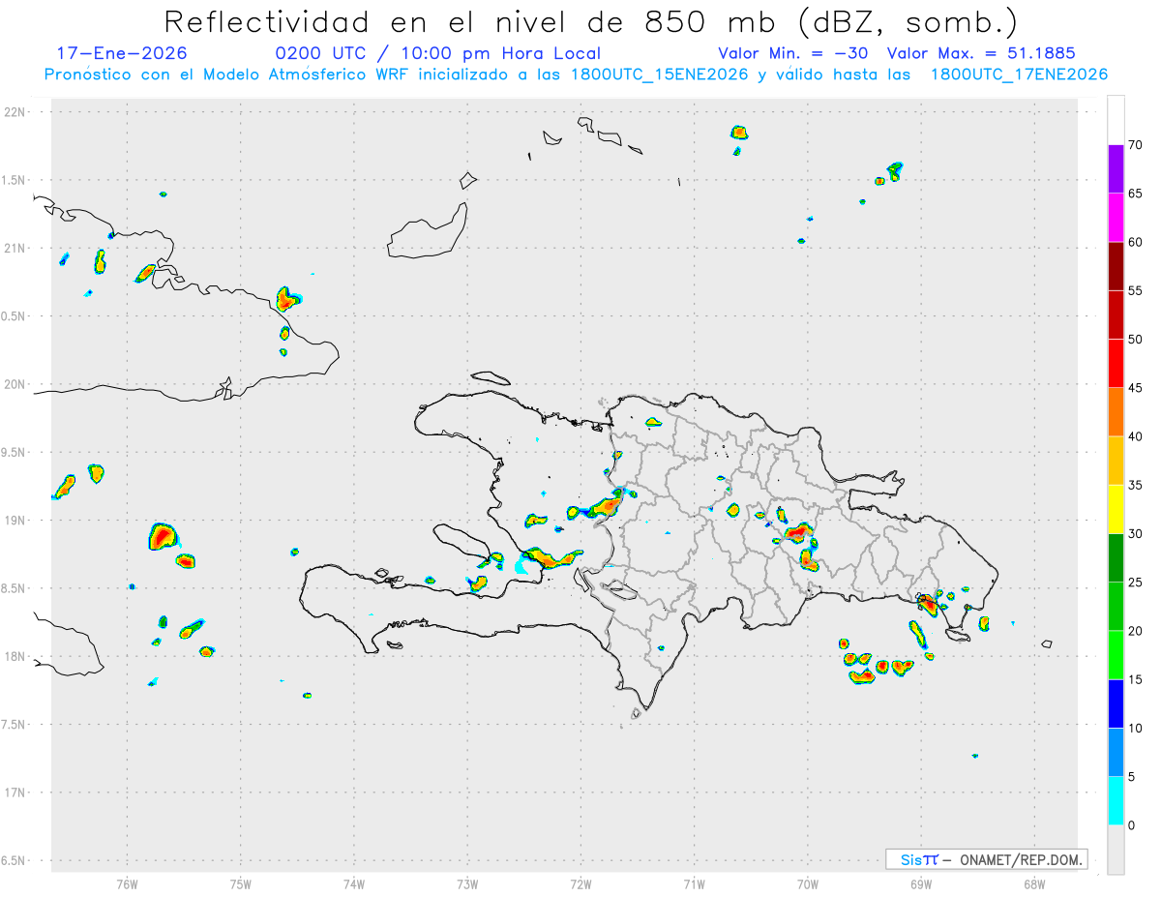The height and width of the screenshot is (897, 1161).
Task: Select the orange 40-45 dBZ colorbar segment
Action: [1116, 412]
